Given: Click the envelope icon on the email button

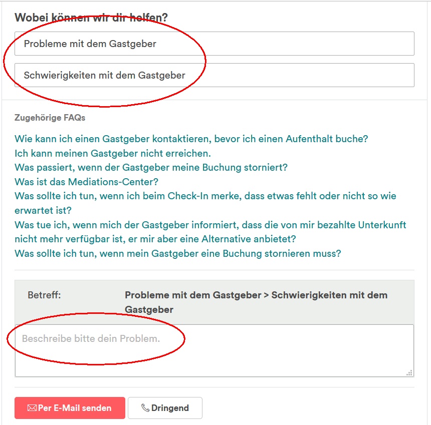Looking at the screenshot, I should (x=32, y=407).
